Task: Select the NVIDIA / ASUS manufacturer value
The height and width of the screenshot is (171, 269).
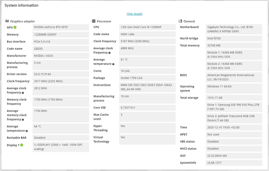Action: click(61, 56)
